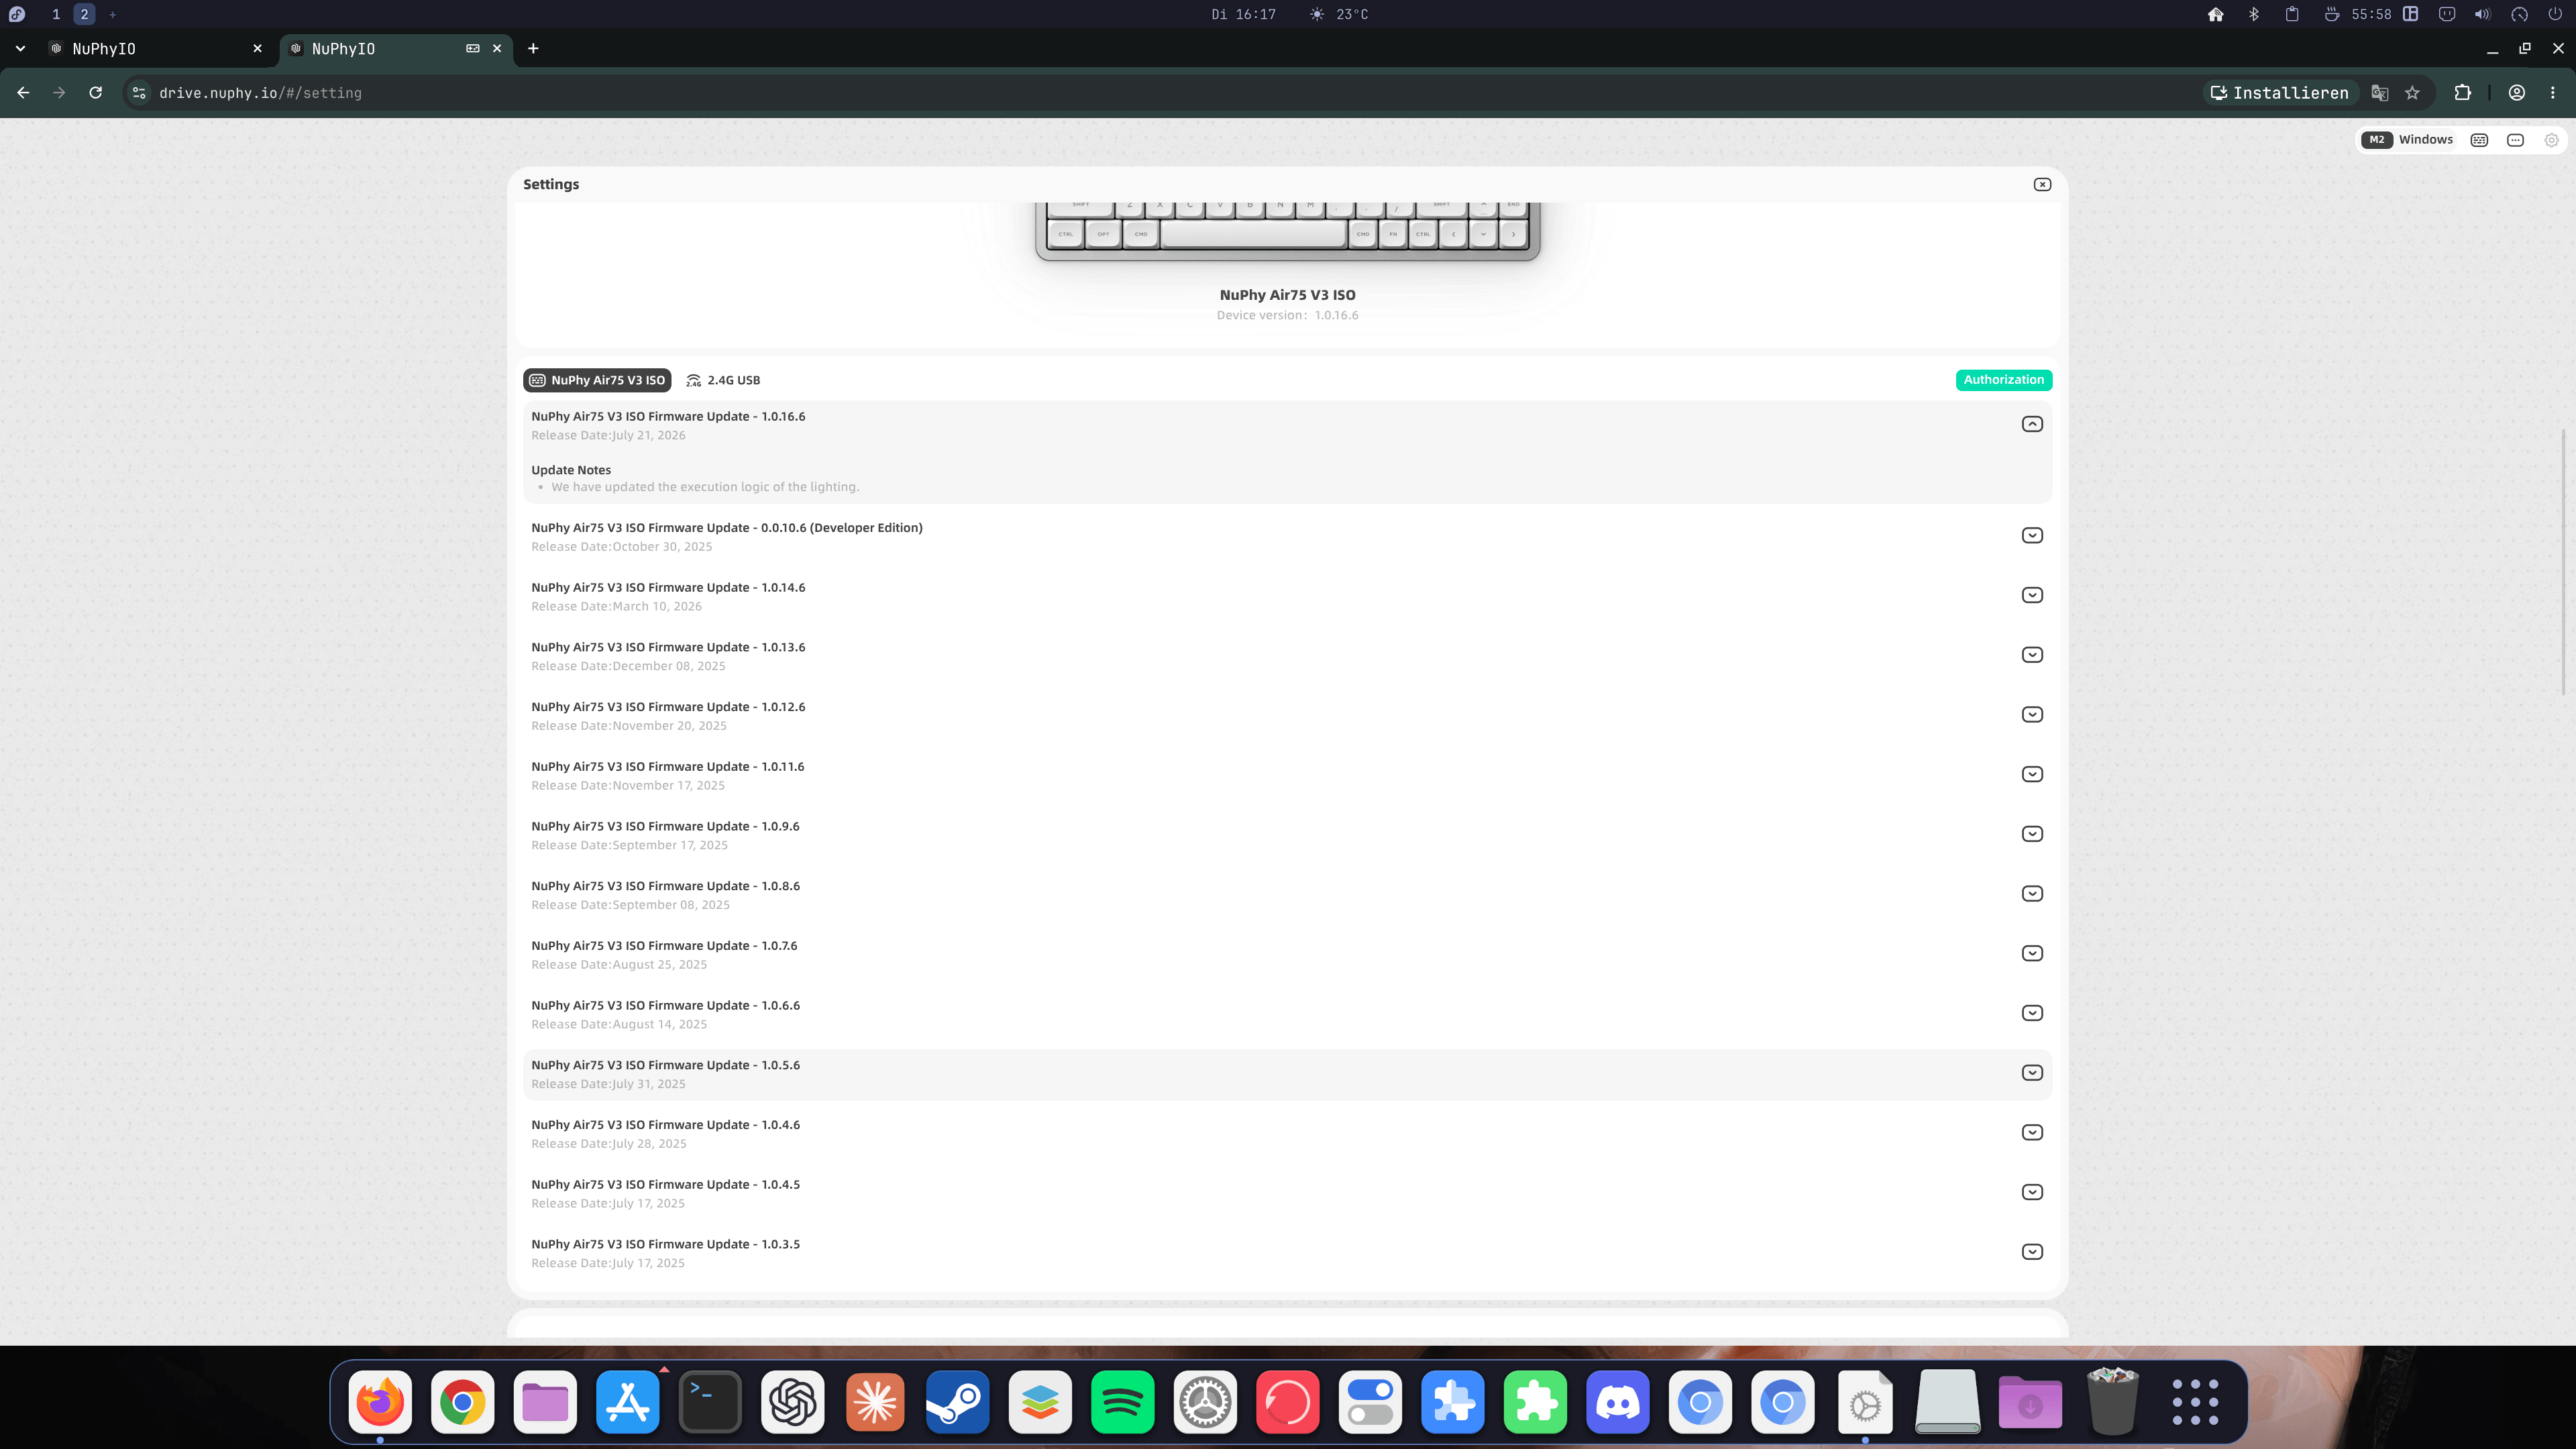2576x1449 pixels.
Task: Click "Release Date:October 30, 2025" text
Action: click(x=622, y=547)
